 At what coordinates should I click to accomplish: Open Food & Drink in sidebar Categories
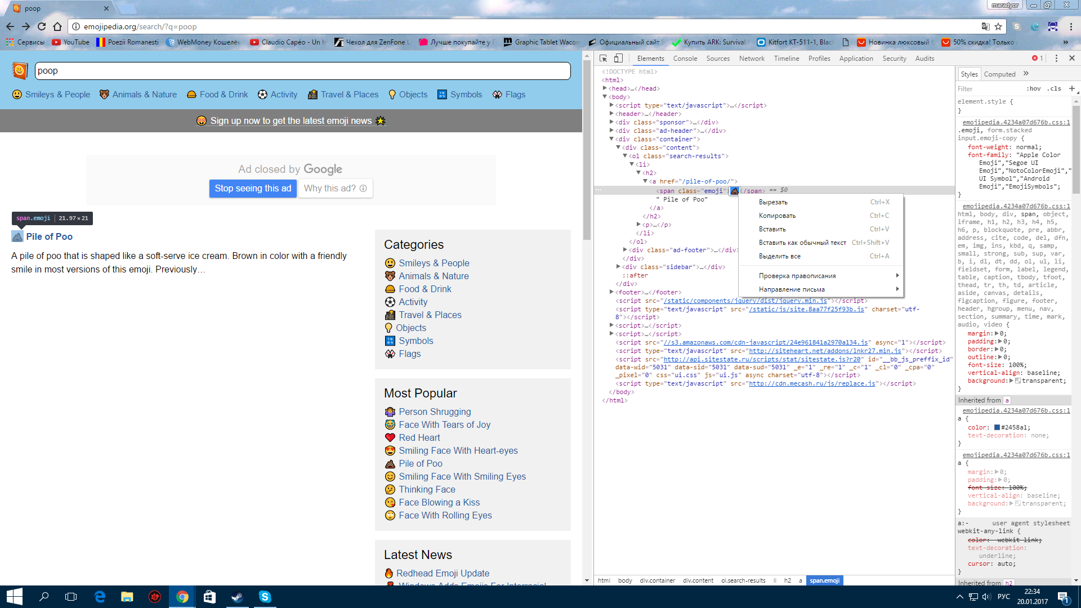pos(425,289)
